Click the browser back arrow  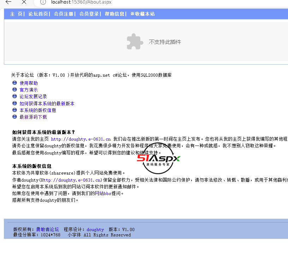pyautogui.click(x=8, y=2)
